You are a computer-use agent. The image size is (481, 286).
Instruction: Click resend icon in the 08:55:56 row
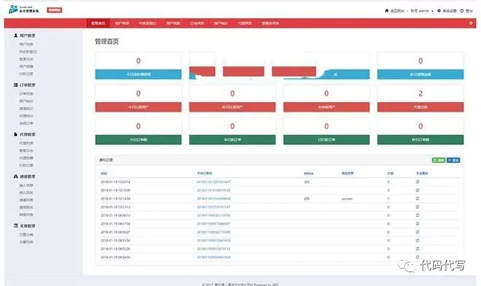pos(418,240)
